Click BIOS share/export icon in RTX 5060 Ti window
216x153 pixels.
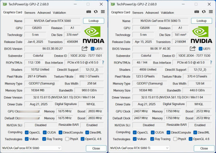(193, 48)
